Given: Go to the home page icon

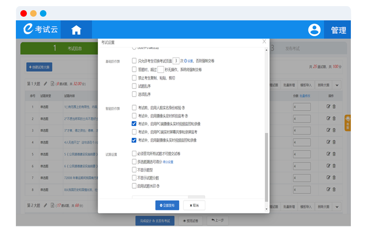Looking at the screenshot, I should pyautogui.click(x=76, y=30).
